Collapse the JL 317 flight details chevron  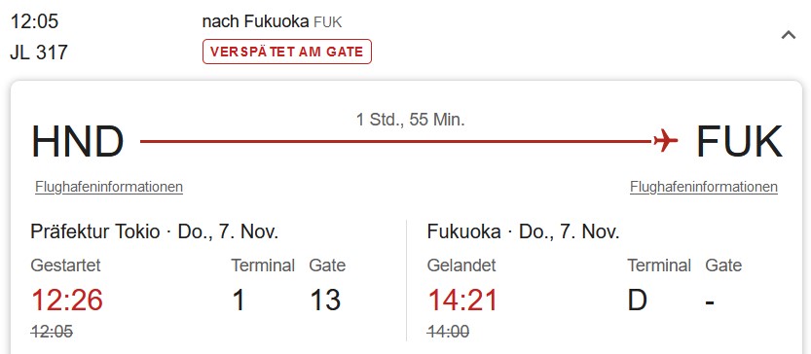(x=788, y=35)
